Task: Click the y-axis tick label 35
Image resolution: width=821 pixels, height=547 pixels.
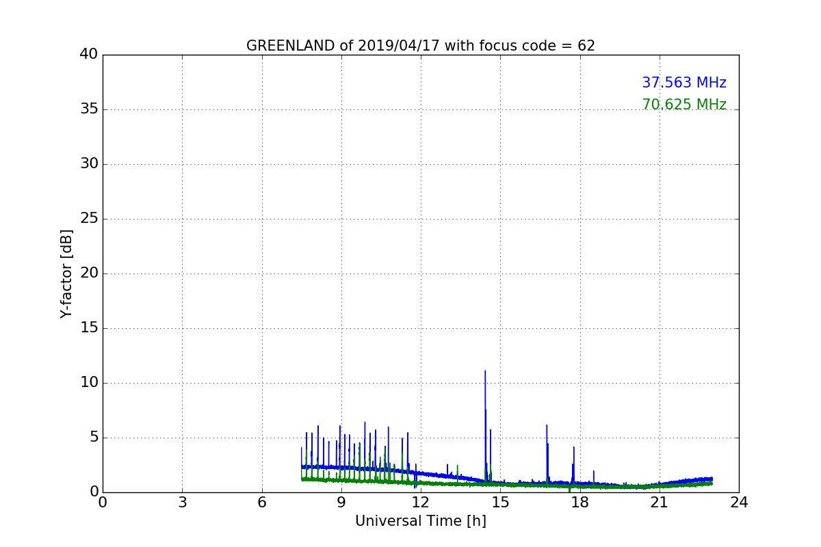Action: pyautogui.click(x=89, y=109)
